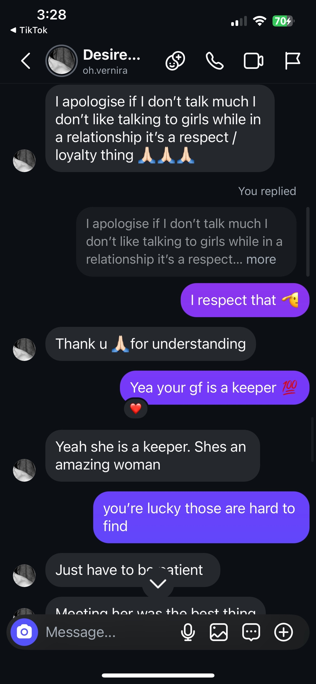The height and width of the screenshot is (684, 316).
Task: Tap the heart reaction on keeper message
Action: (x=136, y=408)
